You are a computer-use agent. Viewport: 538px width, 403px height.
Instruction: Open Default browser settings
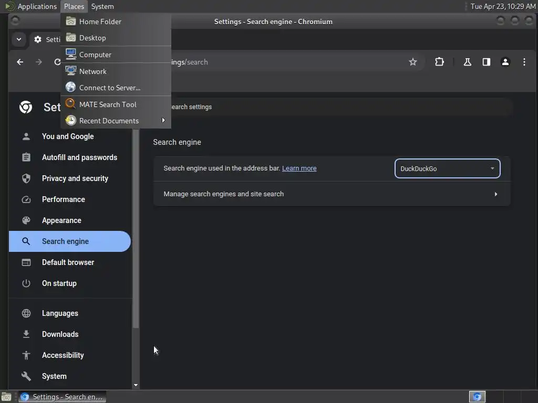click(70, 262)
